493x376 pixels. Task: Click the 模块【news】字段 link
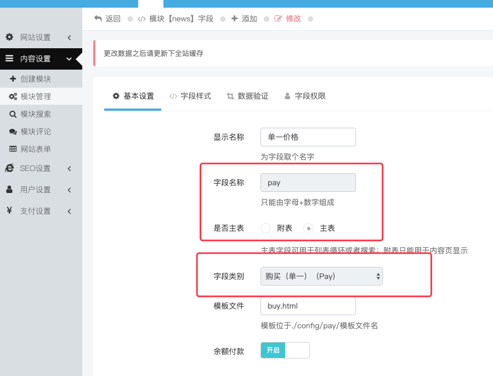click(182, 19)
